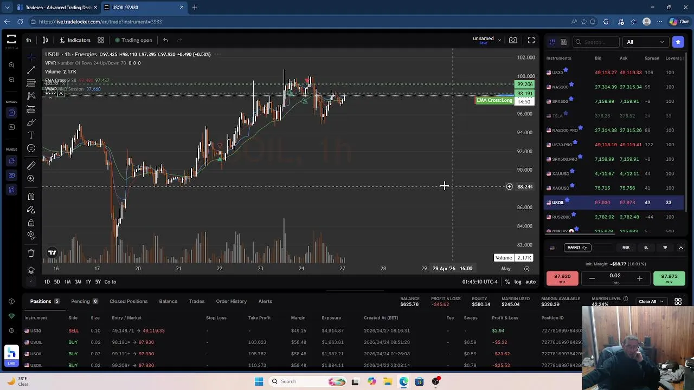Open the emoji icons tool
The image size is (694, 390).
coord(31,148)
